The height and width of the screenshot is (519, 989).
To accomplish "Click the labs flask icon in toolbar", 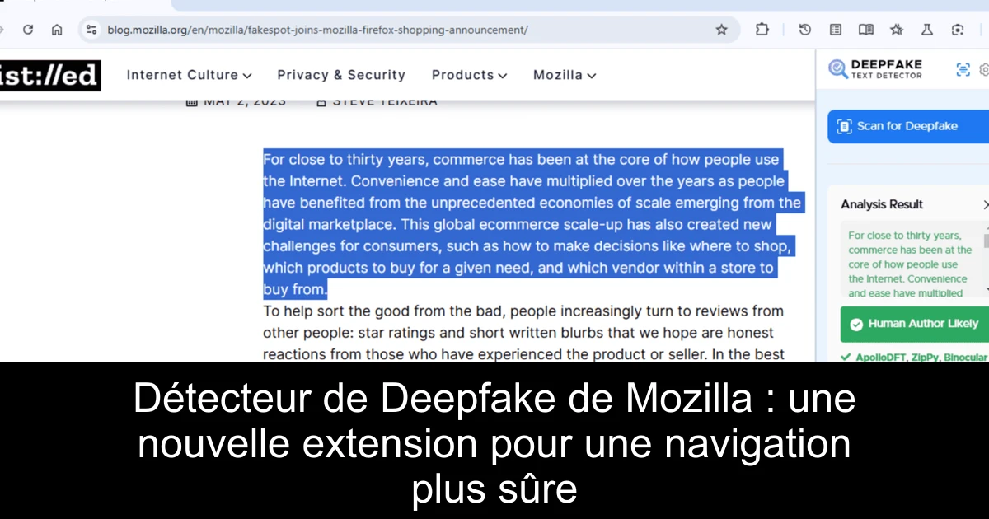I will [927, 30].
